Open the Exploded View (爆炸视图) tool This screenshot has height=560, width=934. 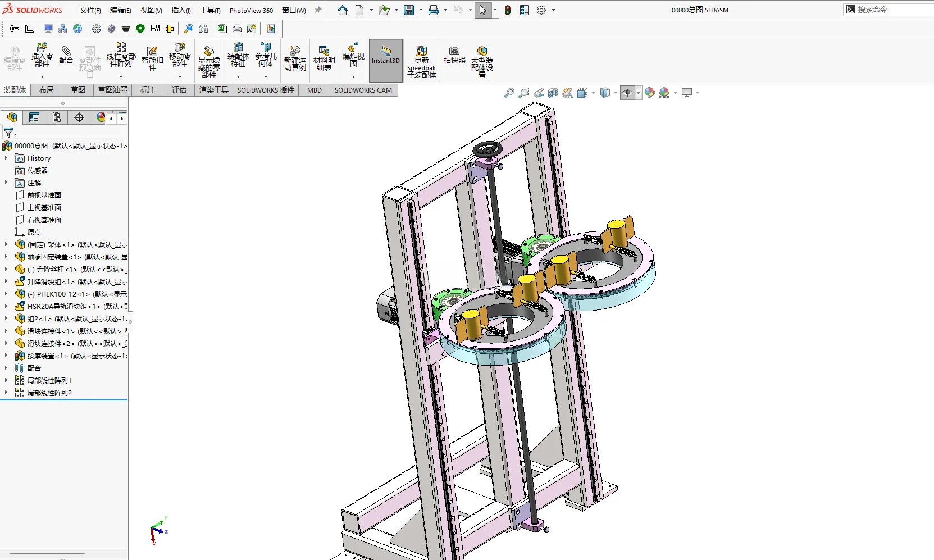[353, 56]
